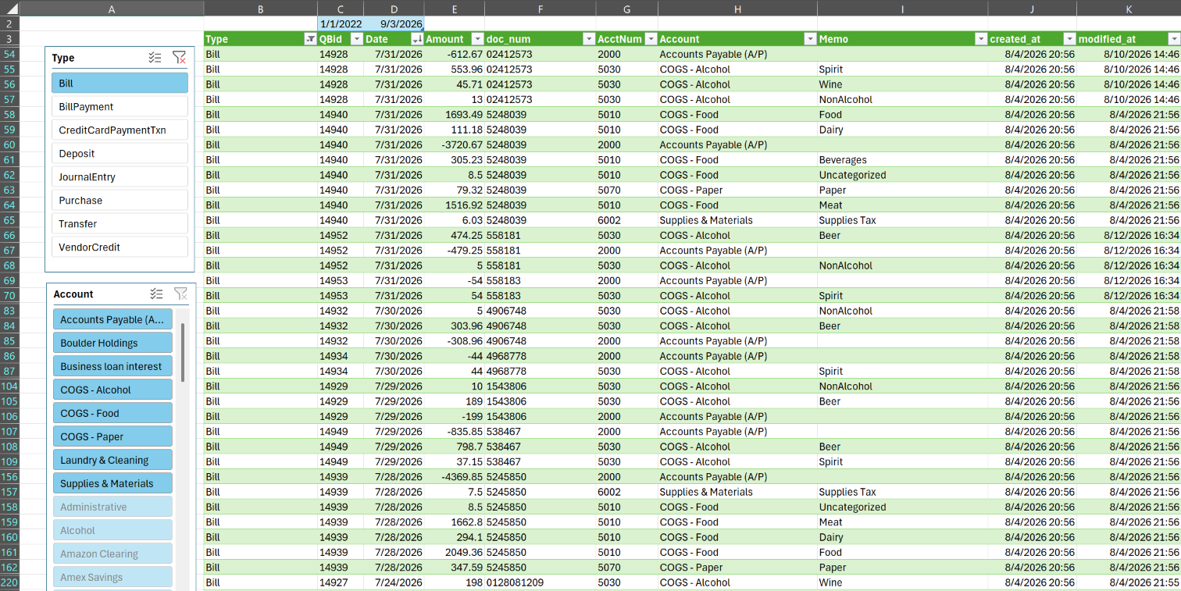The width and height of the screenshot is (1181, 591).
Task: Toggle multi-select in Account slicer
Action: [156, 294]
